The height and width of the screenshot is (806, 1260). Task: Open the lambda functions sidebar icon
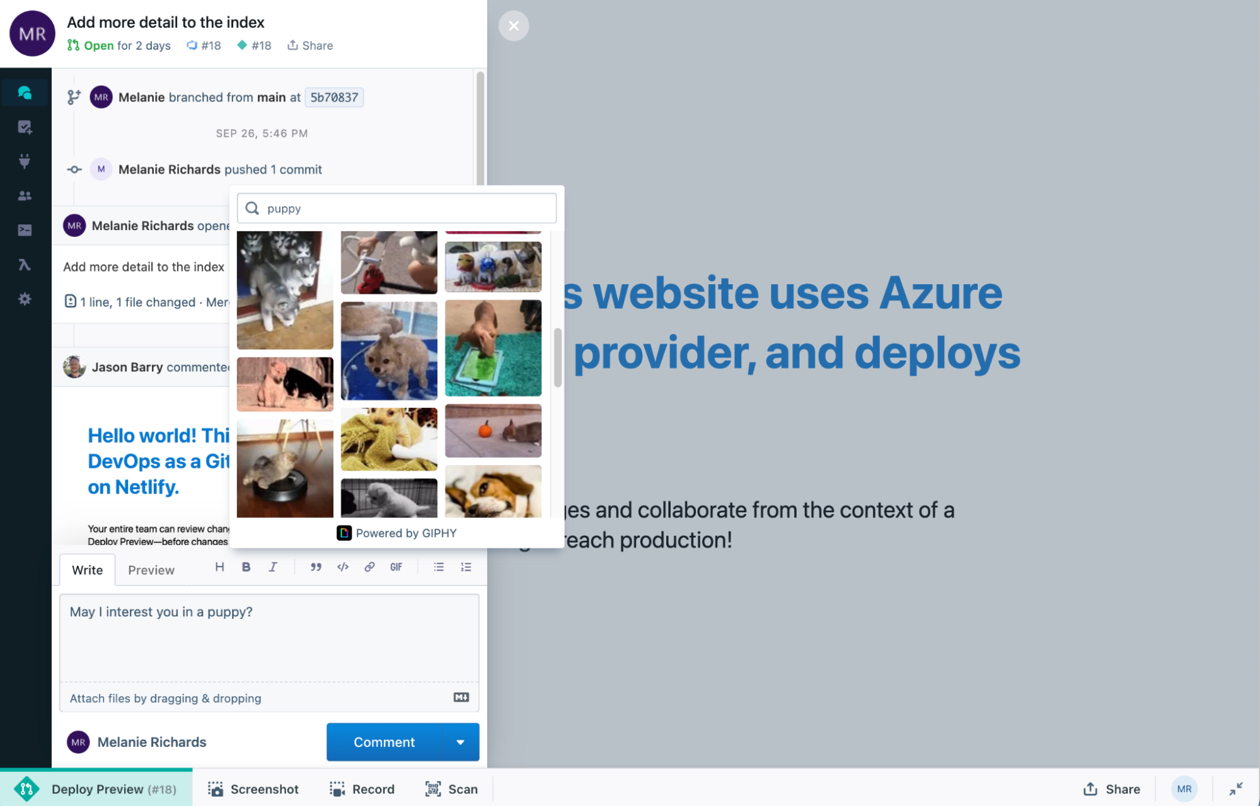click(x=25, y=265)
